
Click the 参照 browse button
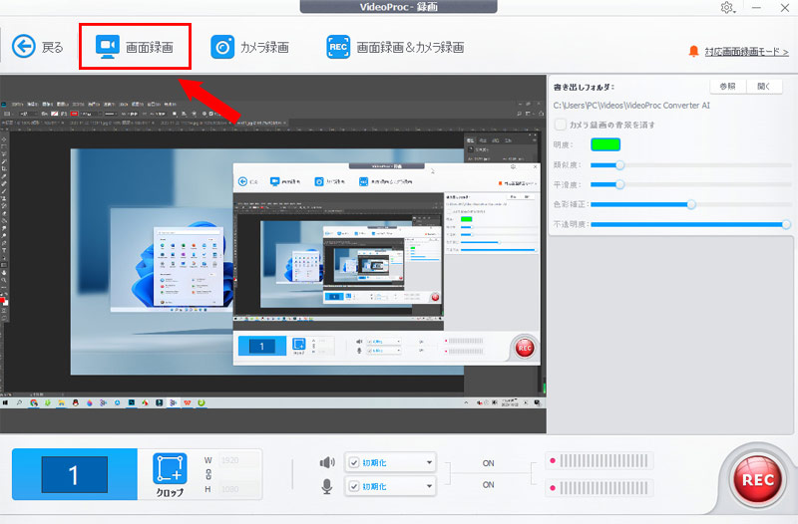(x=728, y=87)
